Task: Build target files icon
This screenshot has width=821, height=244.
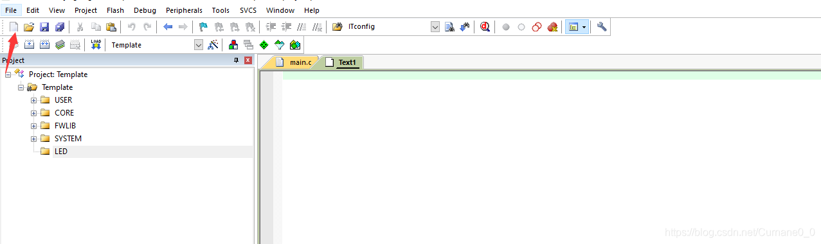Action: tap(29, 45)
